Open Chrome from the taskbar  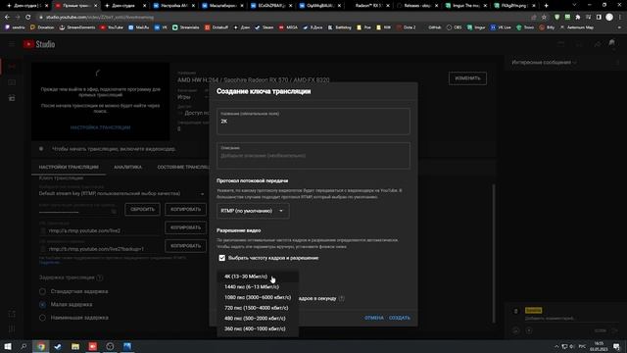pyautogui.click(x=41, y=346)
